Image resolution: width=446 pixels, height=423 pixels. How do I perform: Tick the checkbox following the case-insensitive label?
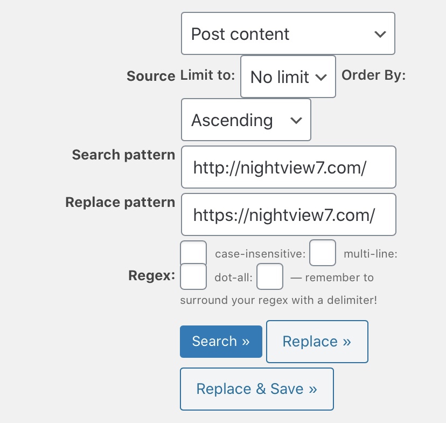tap(323, 253)
